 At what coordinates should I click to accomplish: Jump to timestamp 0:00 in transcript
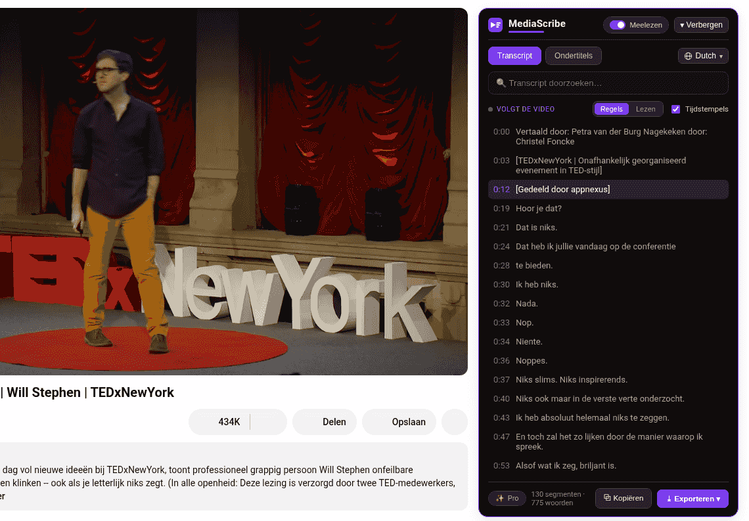click(501, 132)
